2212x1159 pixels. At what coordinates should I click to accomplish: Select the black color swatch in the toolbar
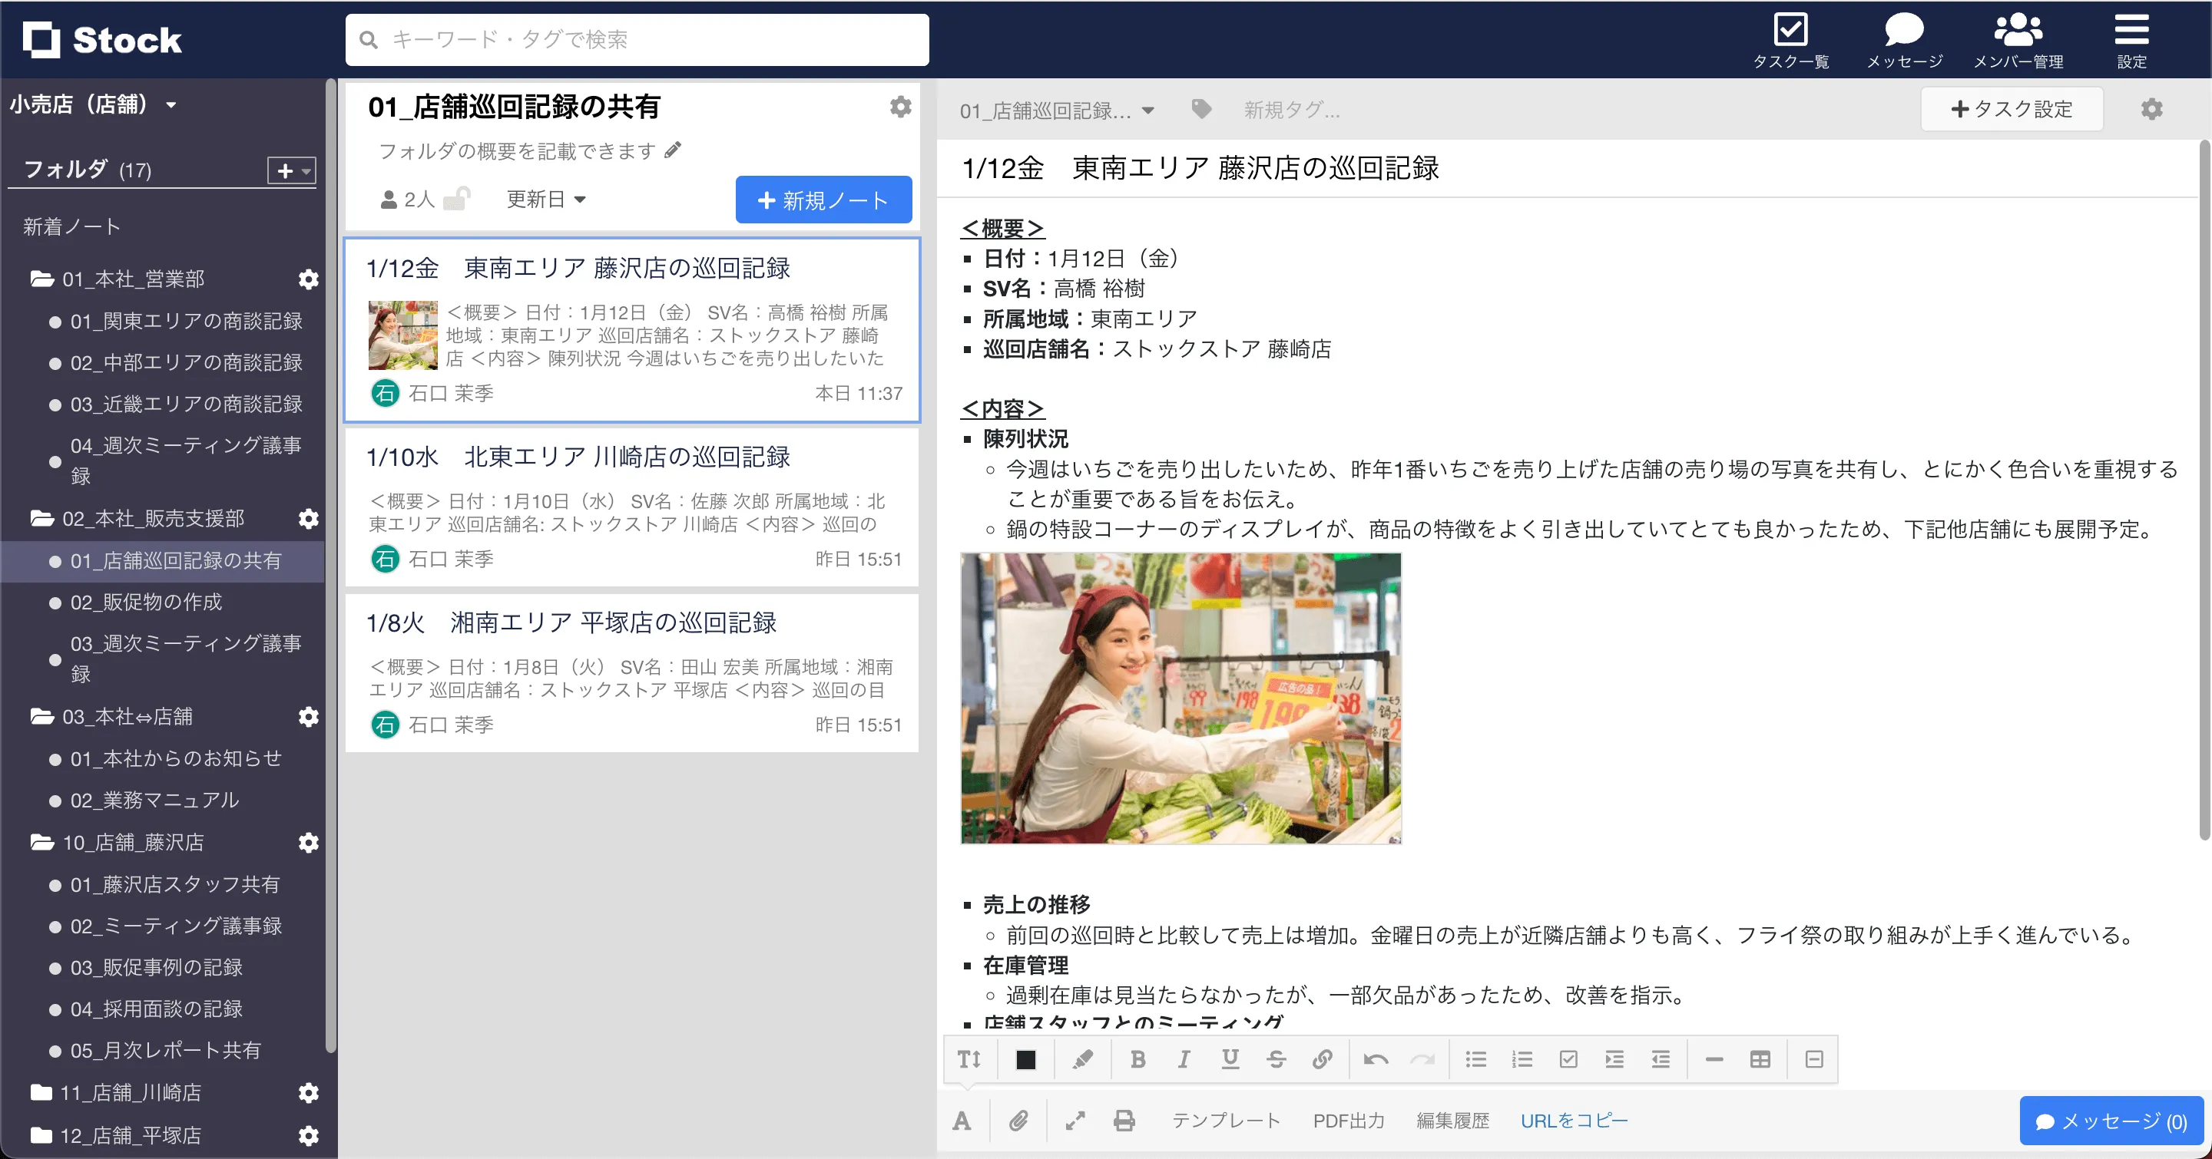tap(1025, 1058)
